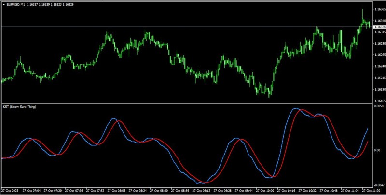Click the 27 Oct 2025 date label

coord(10,191)
